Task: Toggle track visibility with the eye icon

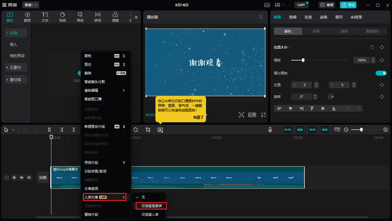Action: click(x=21, y=177)
